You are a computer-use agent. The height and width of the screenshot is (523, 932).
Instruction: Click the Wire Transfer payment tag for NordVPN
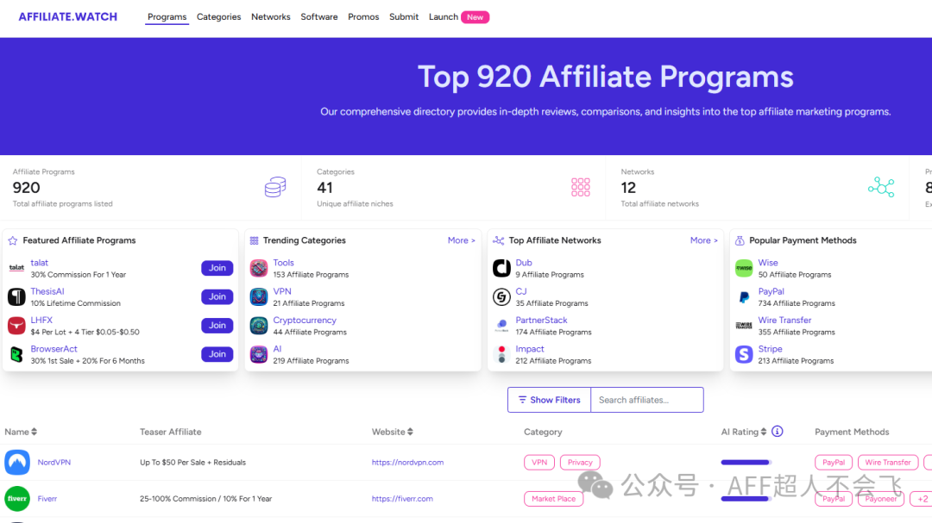[x=888, y=463]
